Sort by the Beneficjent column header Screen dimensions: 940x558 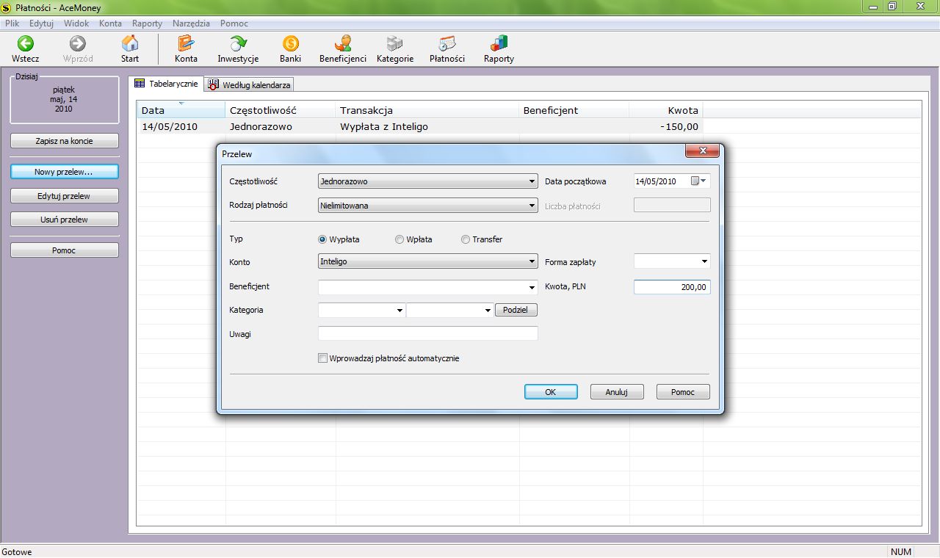pyautogui.click(x=574, y=110)
